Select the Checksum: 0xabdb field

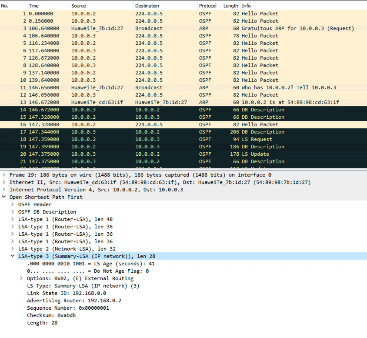click(x=51, y=315)
